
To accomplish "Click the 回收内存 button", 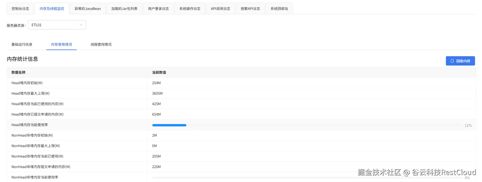I will coord(460,61).
